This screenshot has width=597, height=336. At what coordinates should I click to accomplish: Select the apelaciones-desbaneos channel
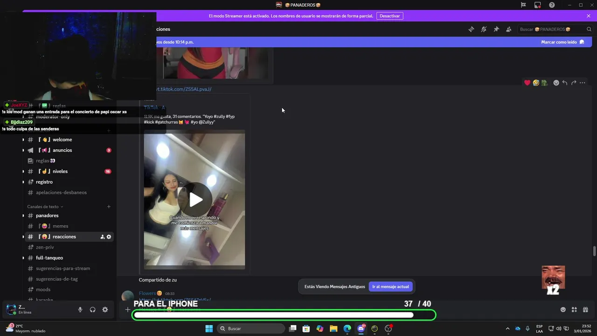pos(69,192)
